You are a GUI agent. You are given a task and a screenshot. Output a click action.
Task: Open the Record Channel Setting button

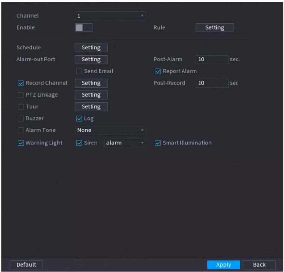[91, 83]
